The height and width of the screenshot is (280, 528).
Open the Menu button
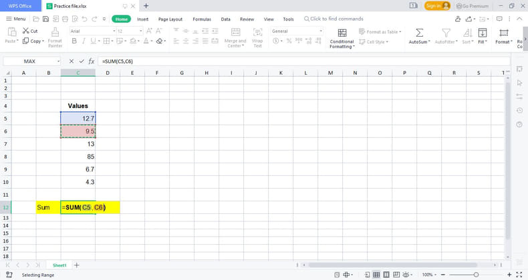click(16, 19)
